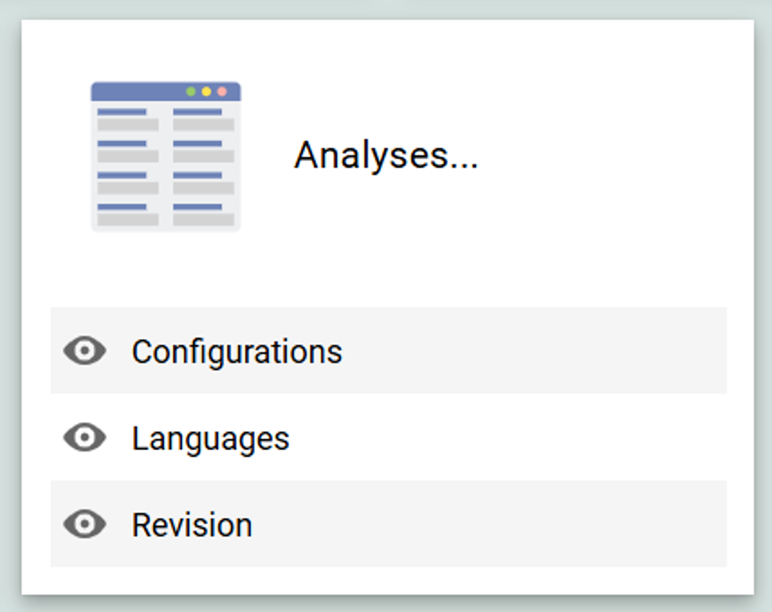The width and height of the screenshot is (772, 612).
Task: Select the Configurations label text
Action: [237, 351]
